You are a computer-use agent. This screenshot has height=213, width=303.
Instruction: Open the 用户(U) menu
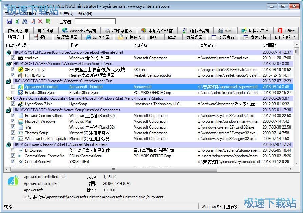(67, 13)
